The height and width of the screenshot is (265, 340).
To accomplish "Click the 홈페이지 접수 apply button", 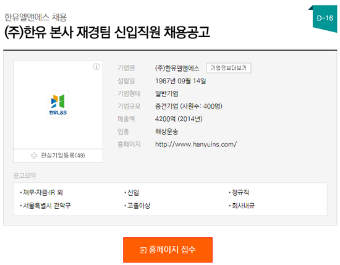I will coord(168,250).
